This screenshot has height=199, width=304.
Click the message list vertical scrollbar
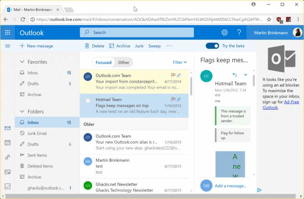pos(191,86)
